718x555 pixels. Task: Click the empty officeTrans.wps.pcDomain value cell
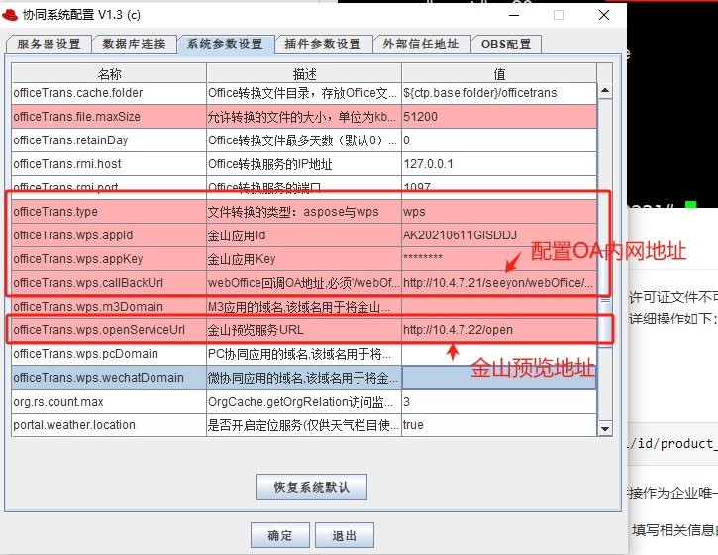[499, 354]
